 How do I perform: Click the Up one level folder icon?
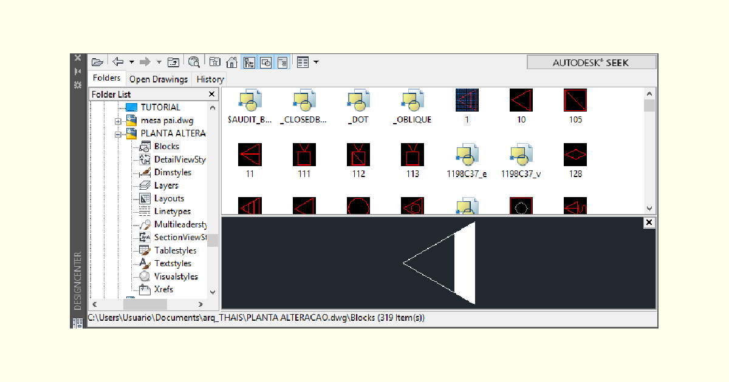(x=174, y=62)
